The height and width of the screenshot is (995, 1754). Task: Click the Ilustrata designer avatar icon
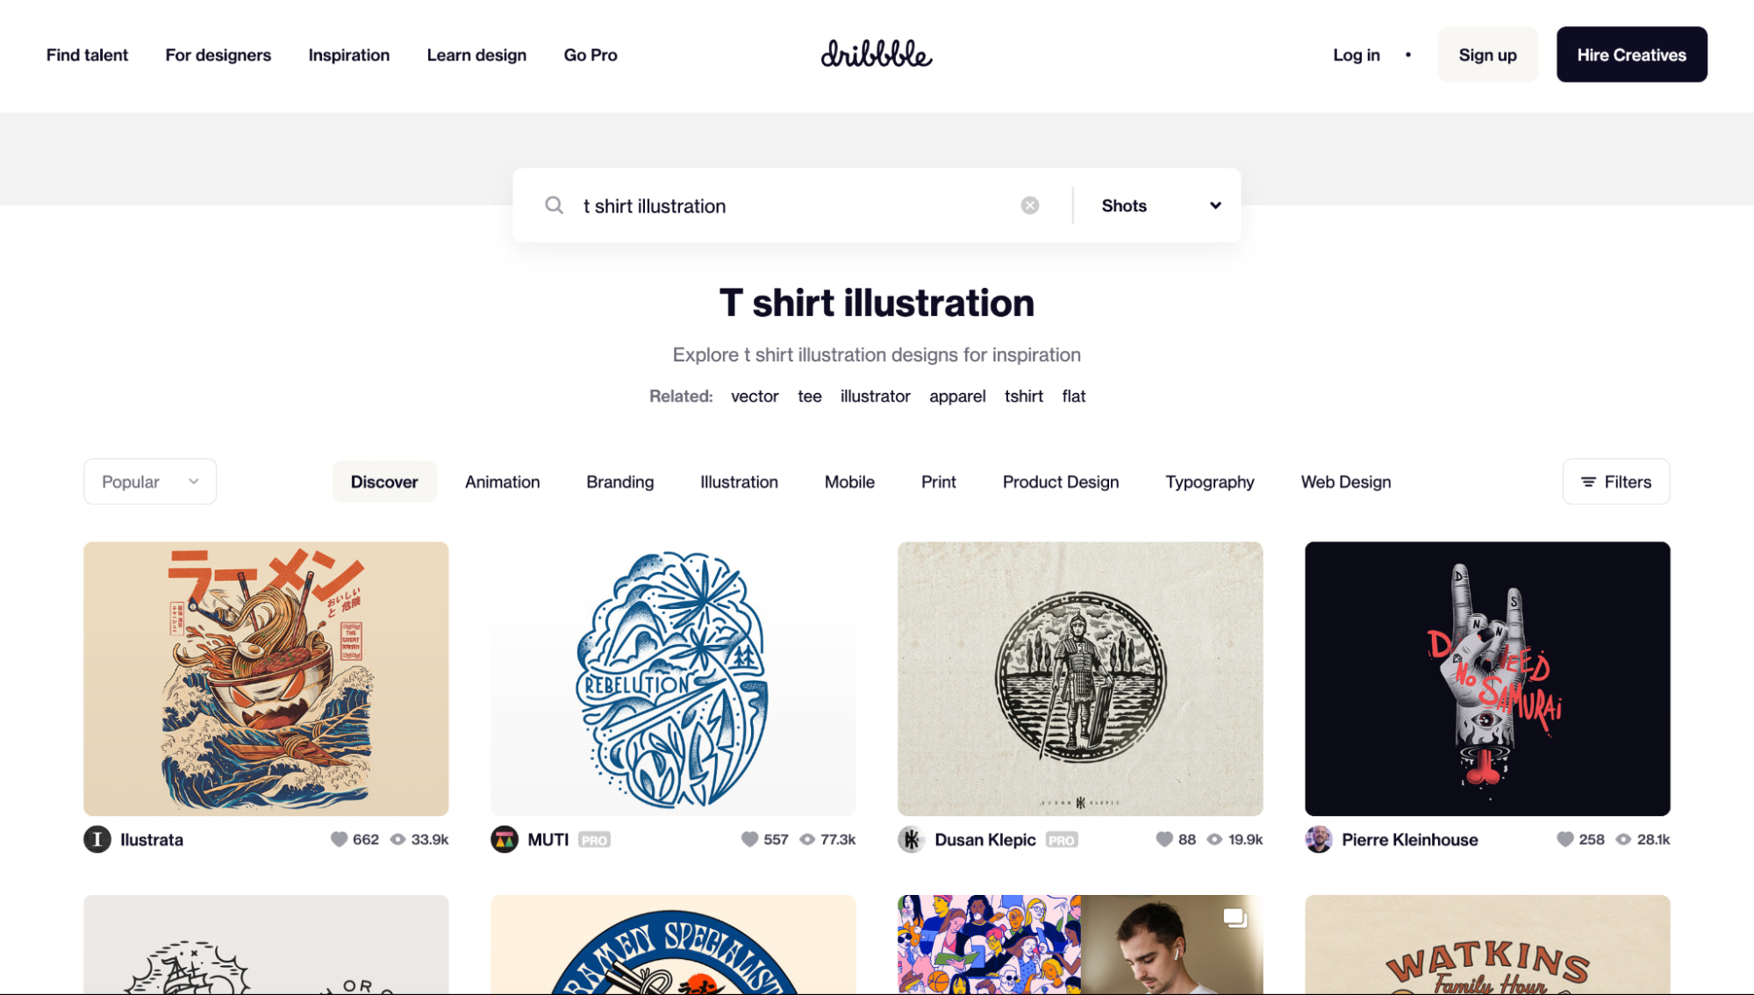coord(97,839)
